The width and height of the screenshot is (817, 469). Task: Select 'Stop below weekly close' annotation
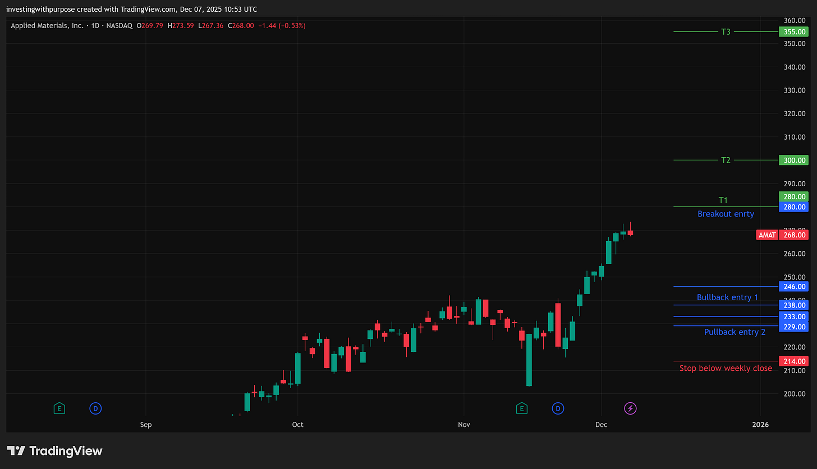click(x=726, y=369)
